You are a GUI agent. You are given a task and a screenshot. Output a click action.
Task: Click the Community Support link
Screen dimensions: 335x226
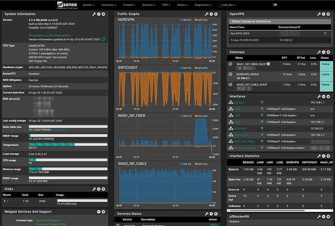pyautogui.click(x=48, y=221)
